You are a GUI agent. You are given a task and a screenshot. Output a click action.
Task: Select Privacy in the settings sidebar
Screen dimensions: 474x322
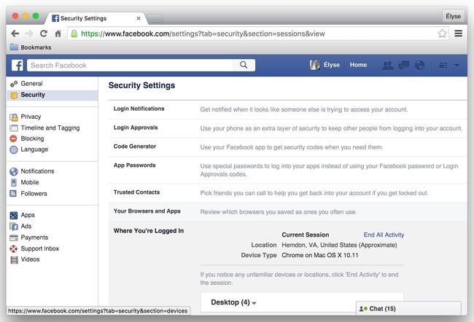[x=31, y=117]
